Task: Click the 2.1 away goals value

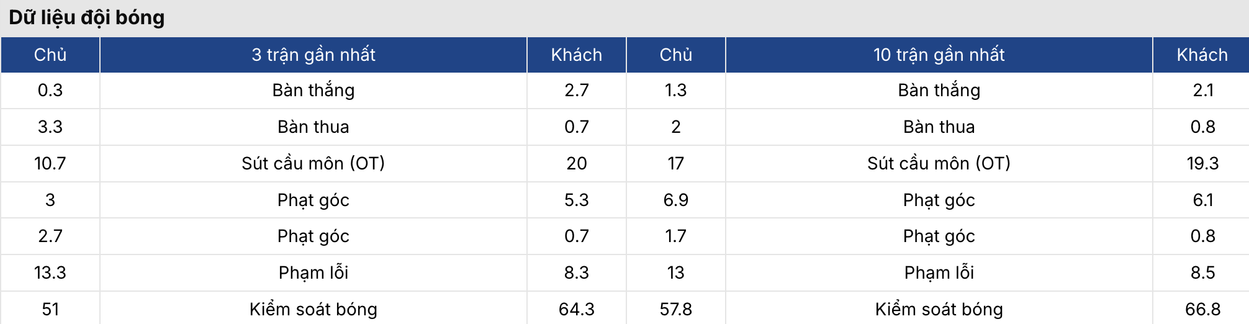Action: (1202, 90)
